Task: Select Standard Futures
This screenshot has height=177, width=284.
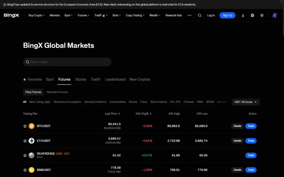Action: click(x=57, y=92)
